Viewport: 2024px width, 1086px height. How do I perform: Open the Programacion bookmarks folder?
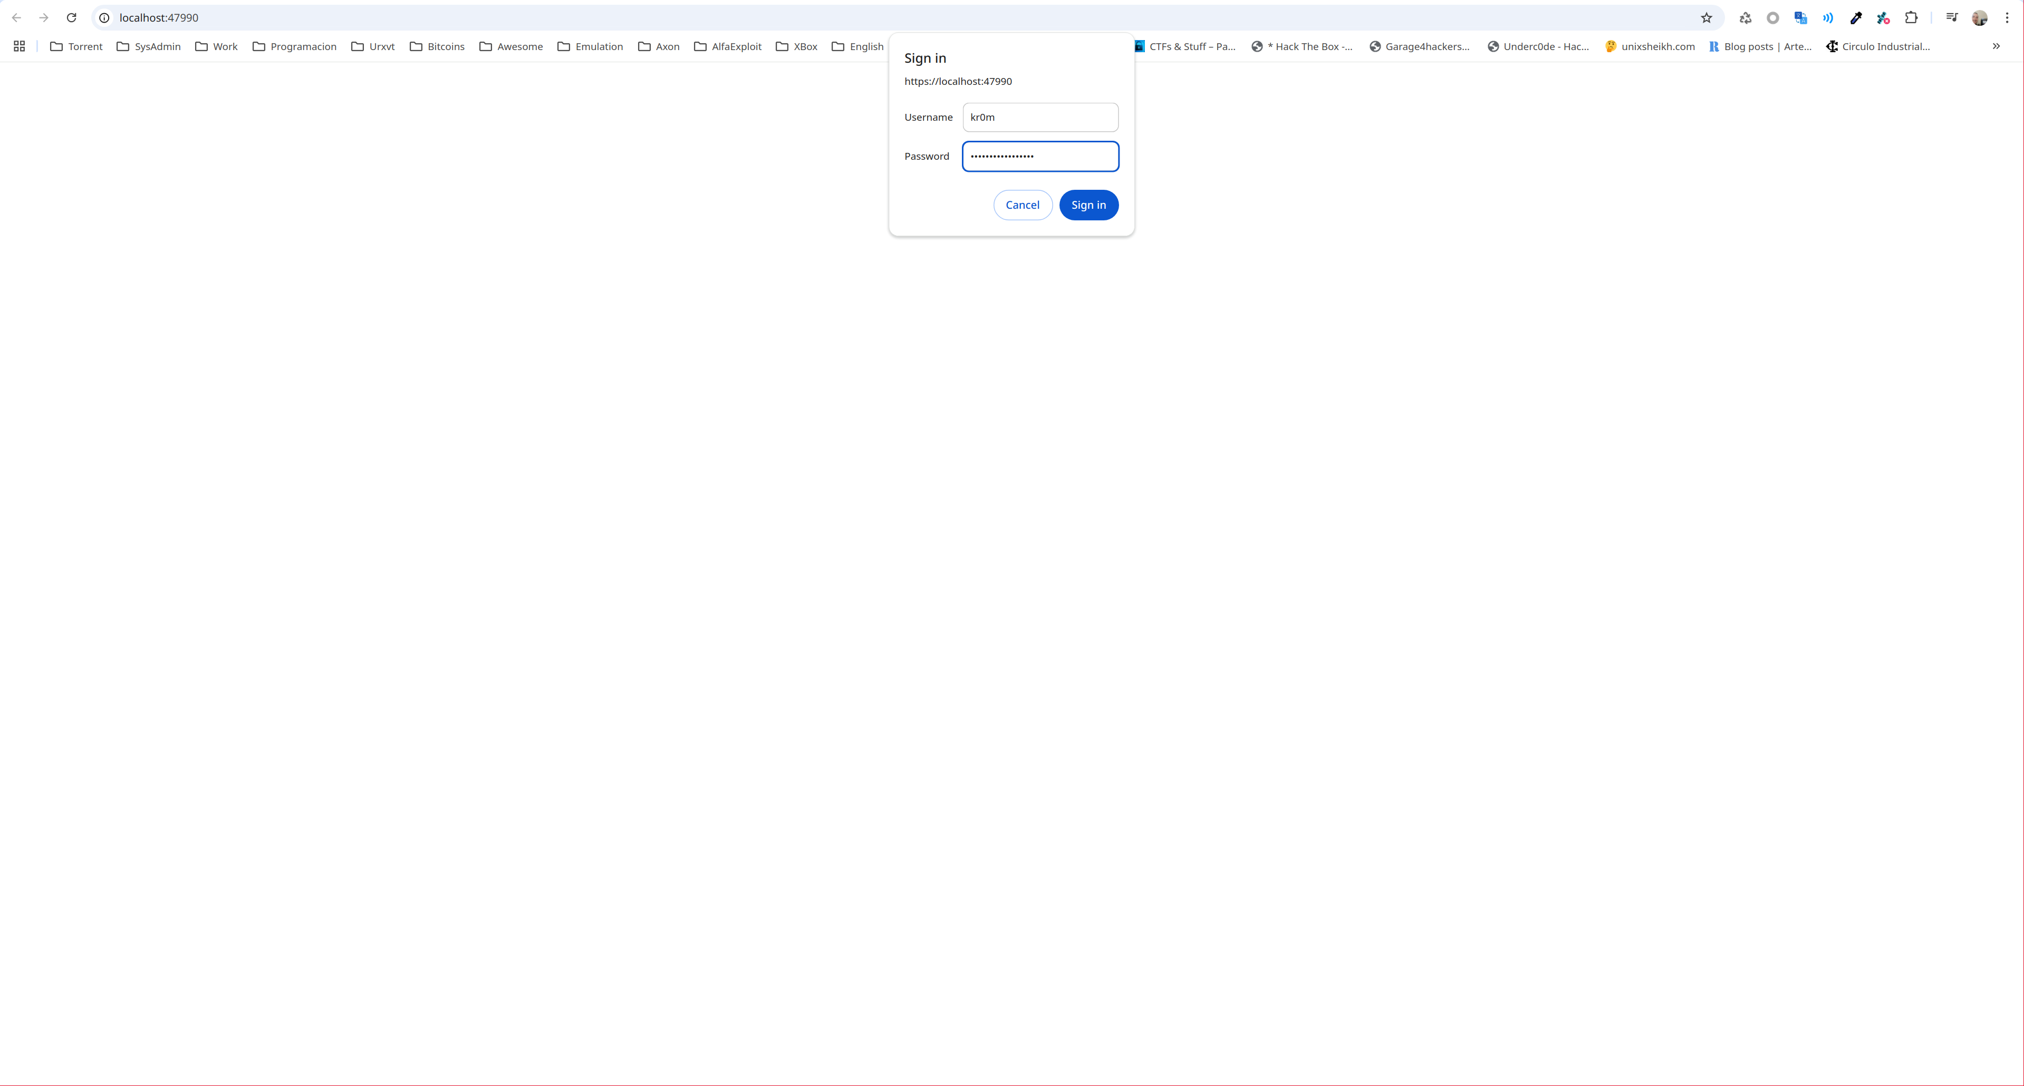tap(295, 46)
